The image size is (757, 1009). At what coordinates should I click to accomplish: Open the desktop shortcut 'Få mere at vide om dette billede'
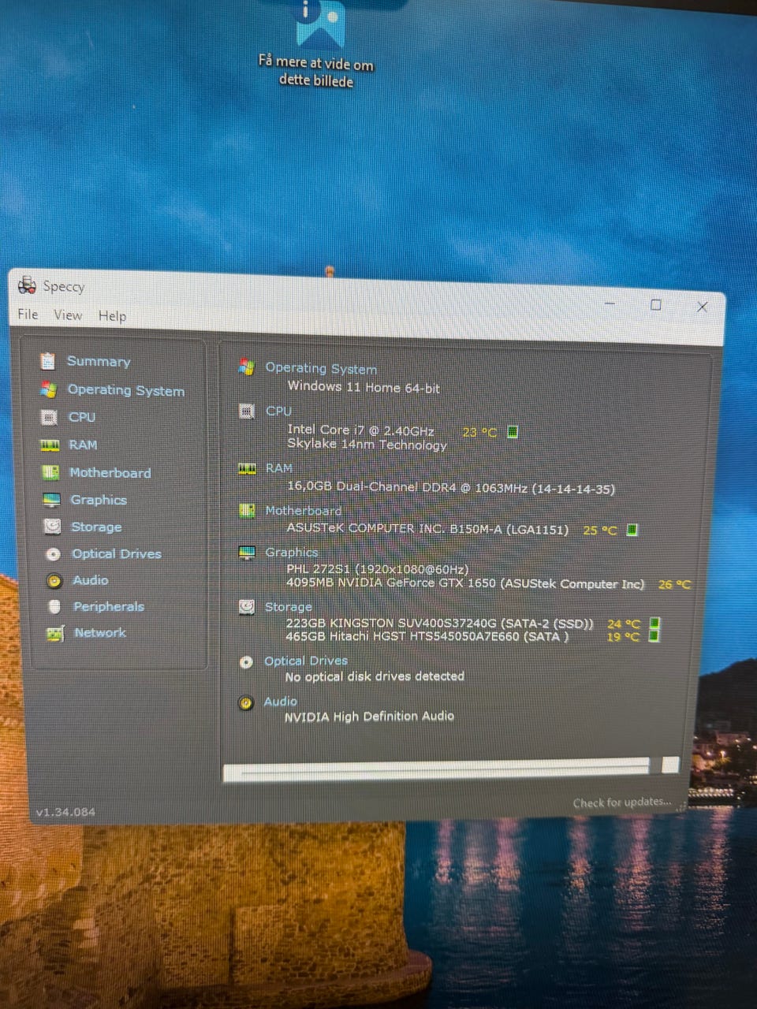click(316, 44)
